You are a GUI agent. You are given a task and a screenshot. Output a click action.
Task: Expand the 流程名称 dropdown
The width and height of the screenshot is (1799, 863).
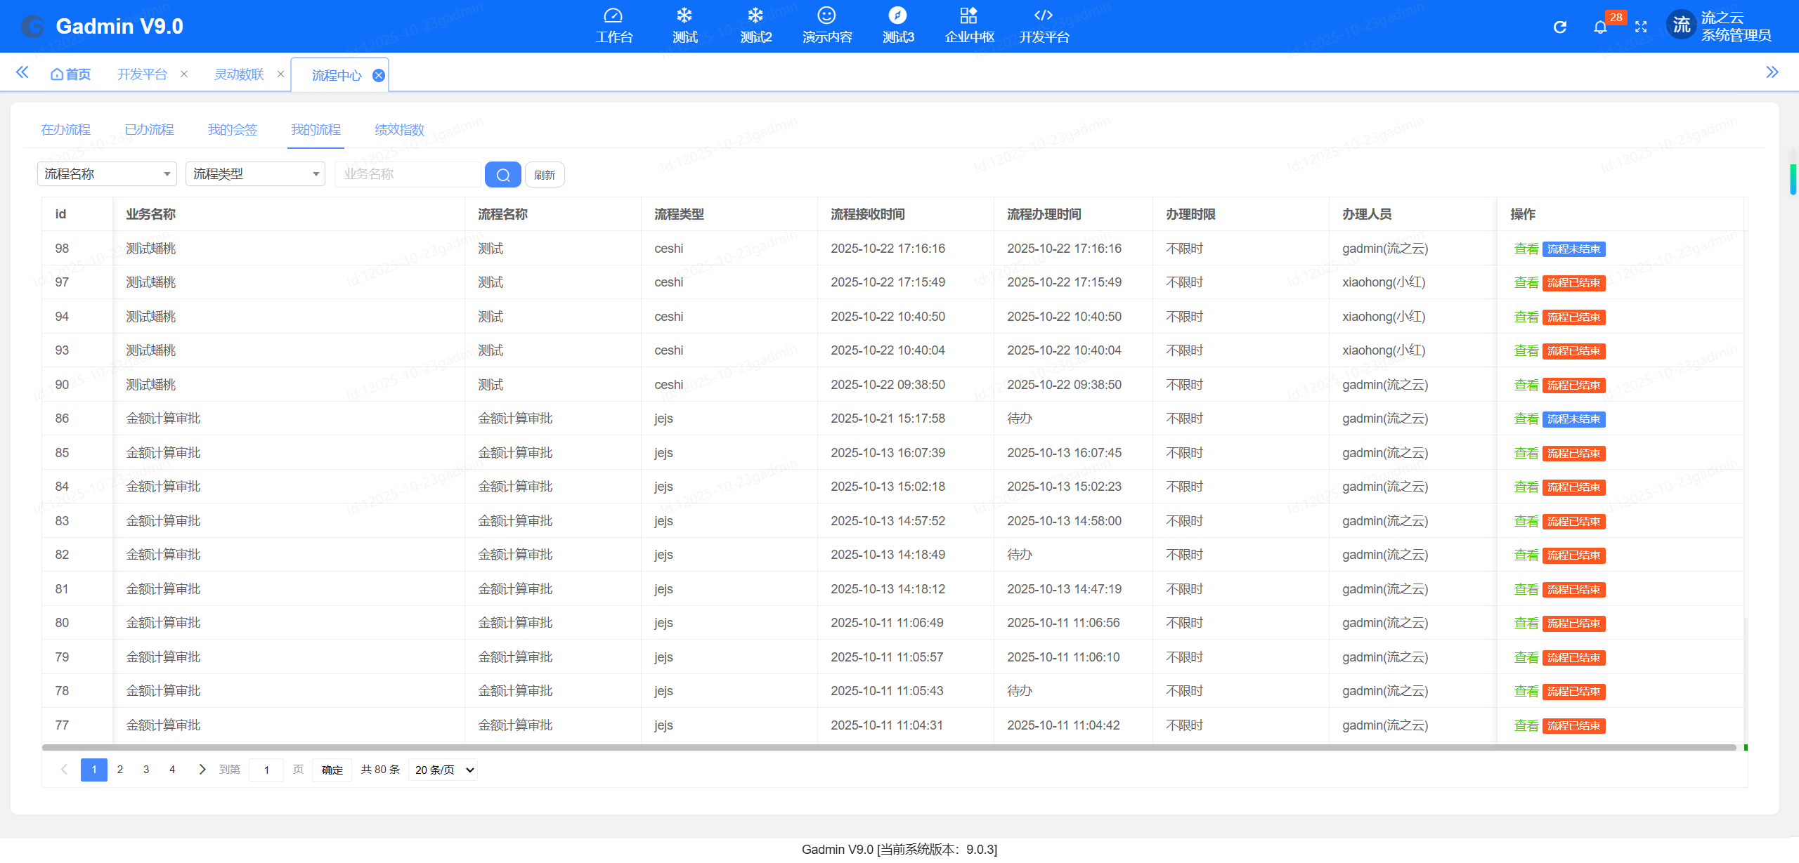(107, 174)
